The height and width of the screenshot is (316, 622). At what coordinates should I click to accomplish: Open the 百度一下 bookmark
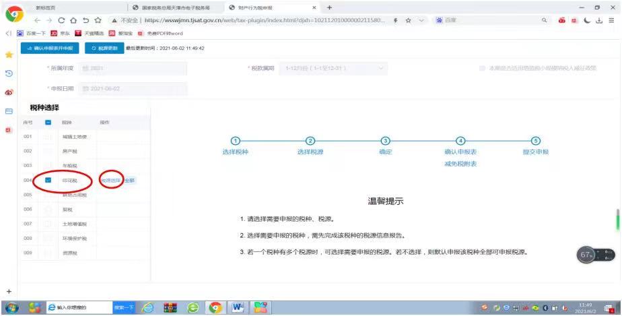pos(32,33)
